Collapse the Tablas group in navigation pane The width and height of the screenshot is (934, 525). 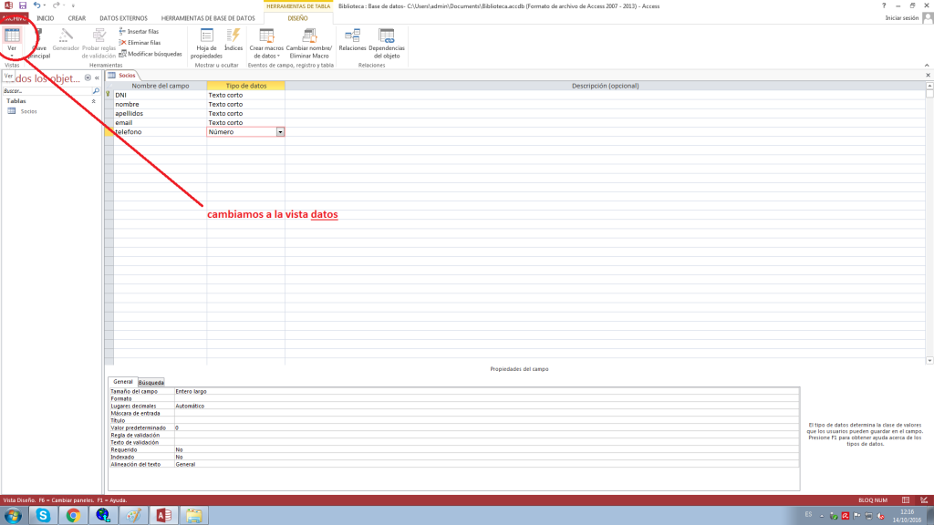click(93, 101)
